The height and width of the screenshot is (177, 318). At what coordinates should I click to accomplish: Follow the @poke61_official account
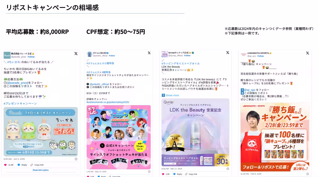(112, 56)
